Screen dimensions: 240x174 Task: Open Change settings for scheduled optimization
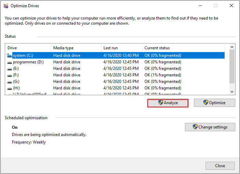210,127
